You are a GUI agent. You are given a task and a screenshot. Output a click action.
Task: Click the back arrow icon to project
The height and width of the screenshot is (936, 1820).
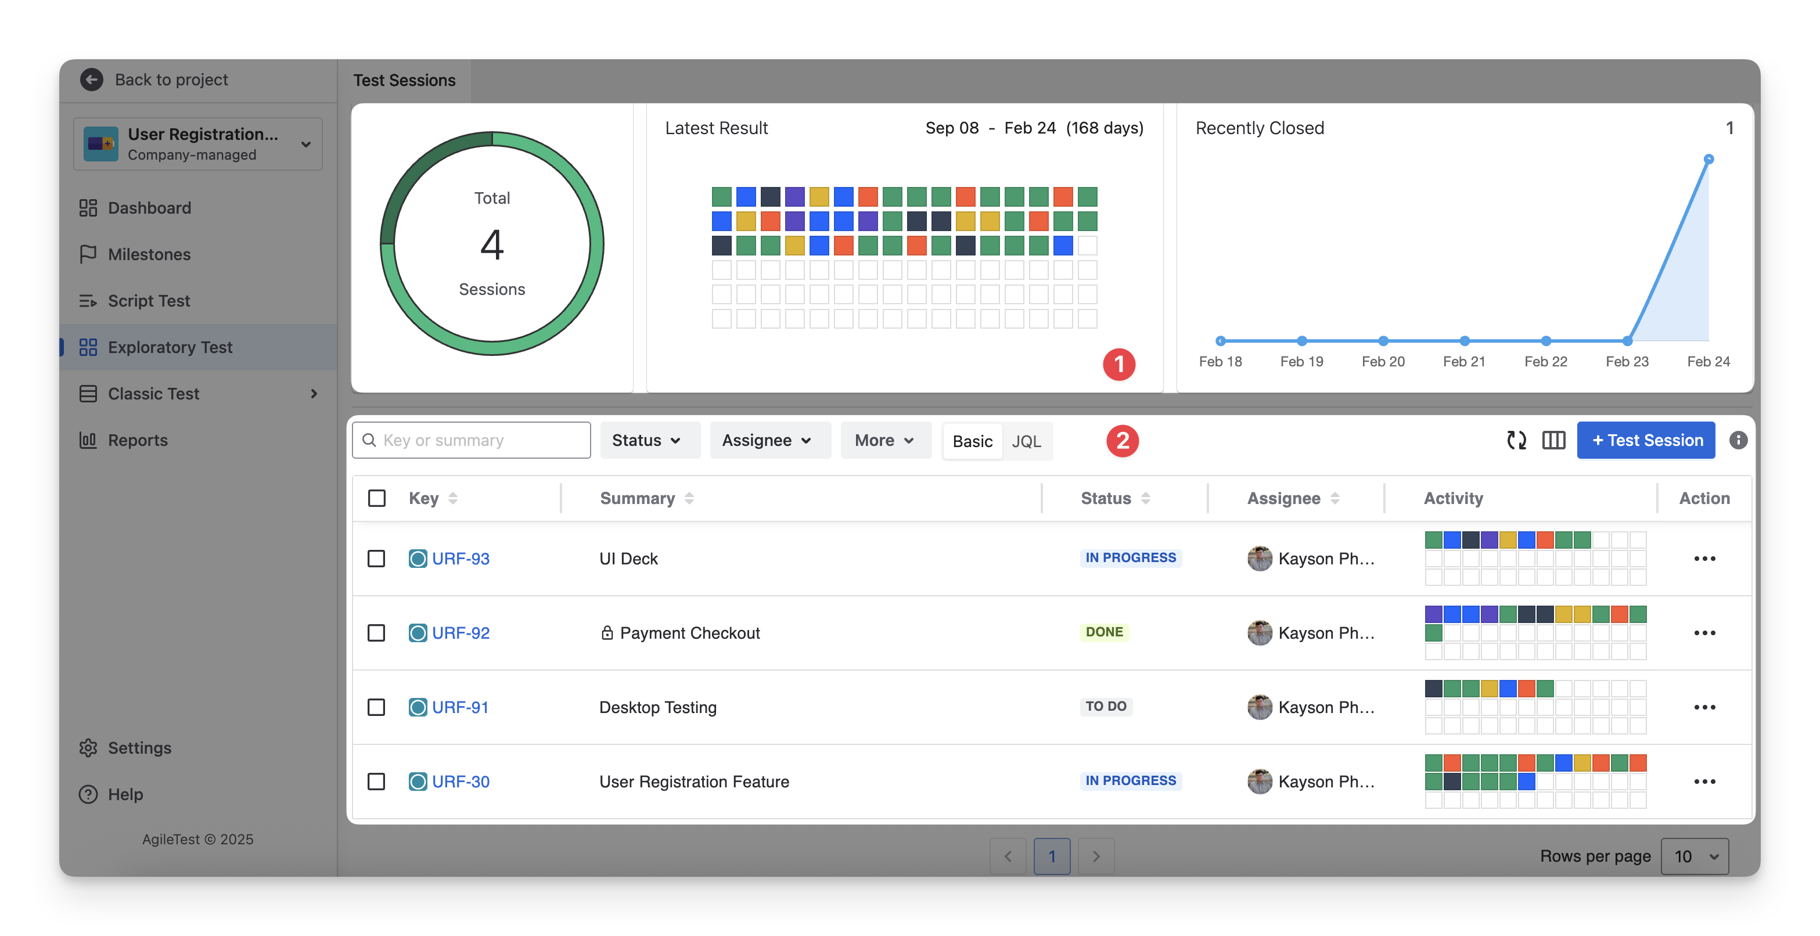click(x=92, y=80)
